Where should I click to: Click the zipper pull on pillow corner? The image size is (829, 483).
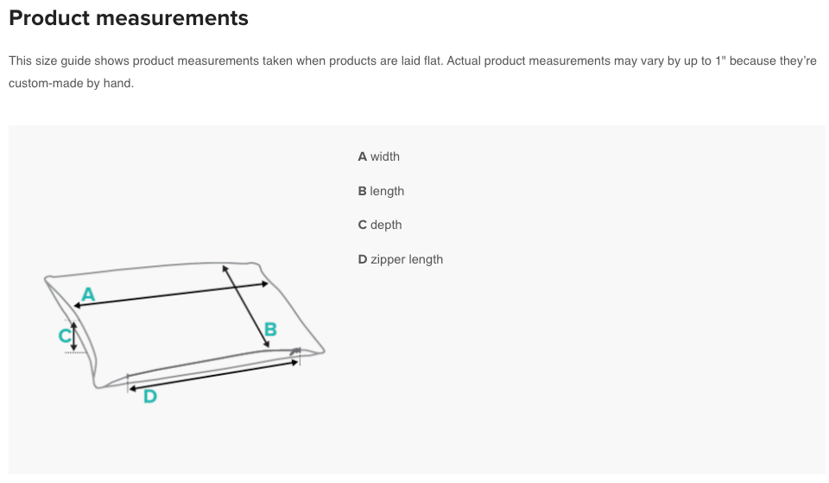coord(295,352)
